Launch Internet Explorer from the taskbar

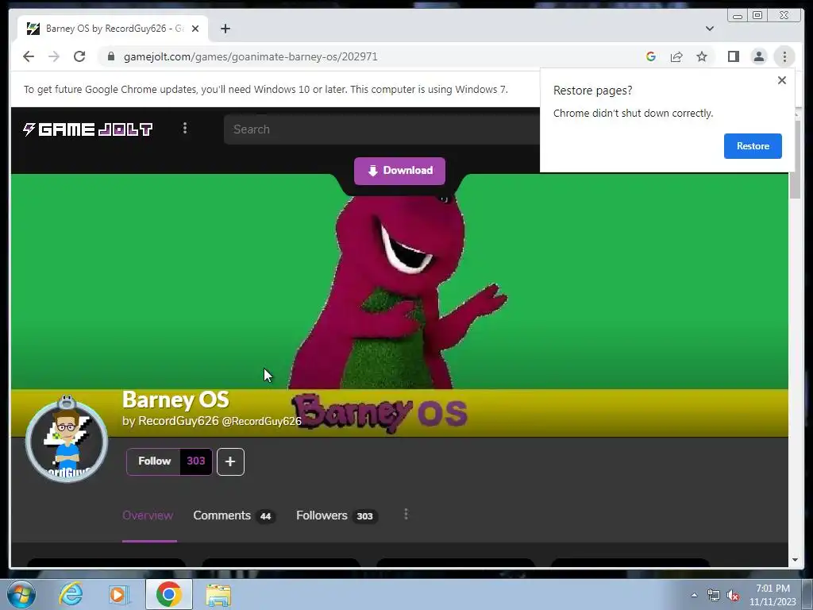point(71,594)
